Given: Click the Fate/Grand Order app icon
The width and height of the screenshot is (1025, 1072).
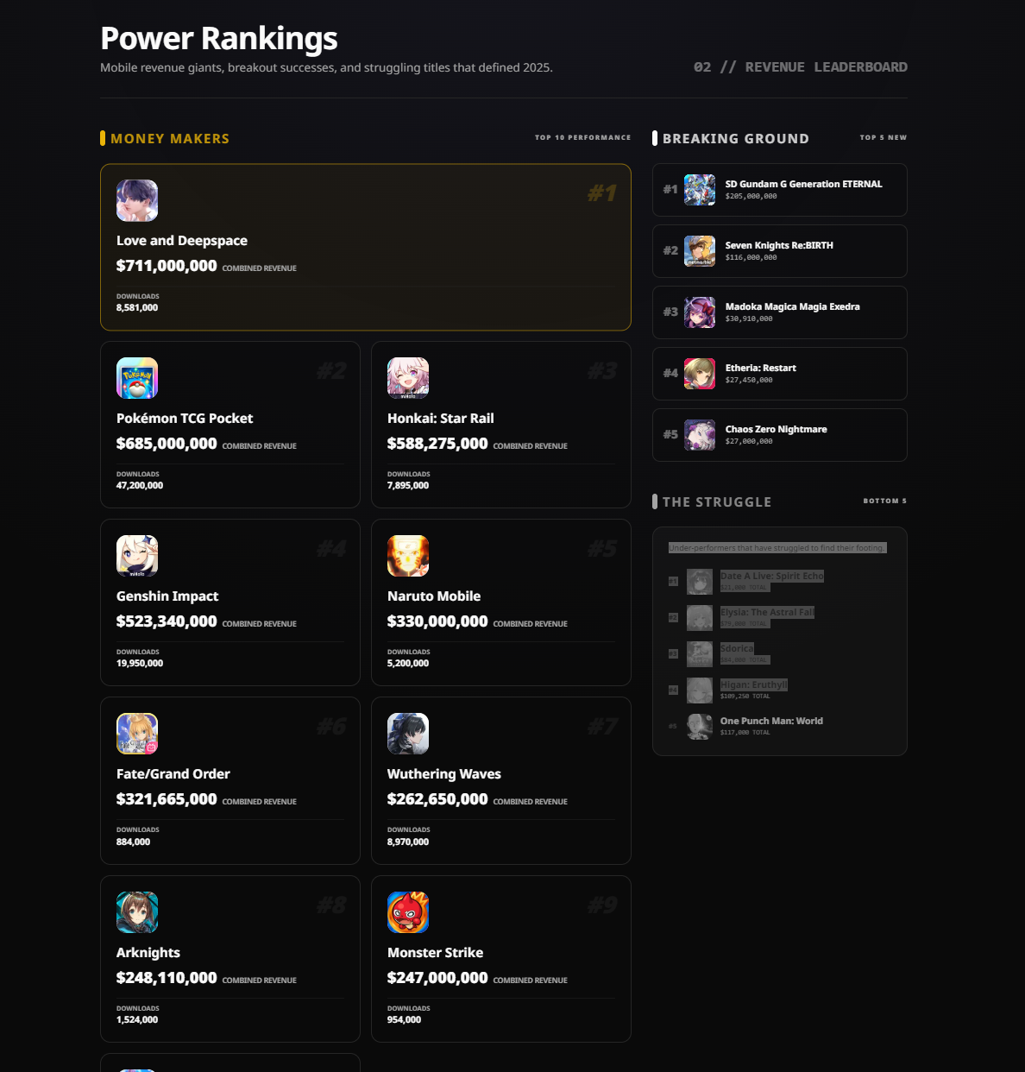Looking at the screenshot, I should pyautogui.click(x=137, y=734).
